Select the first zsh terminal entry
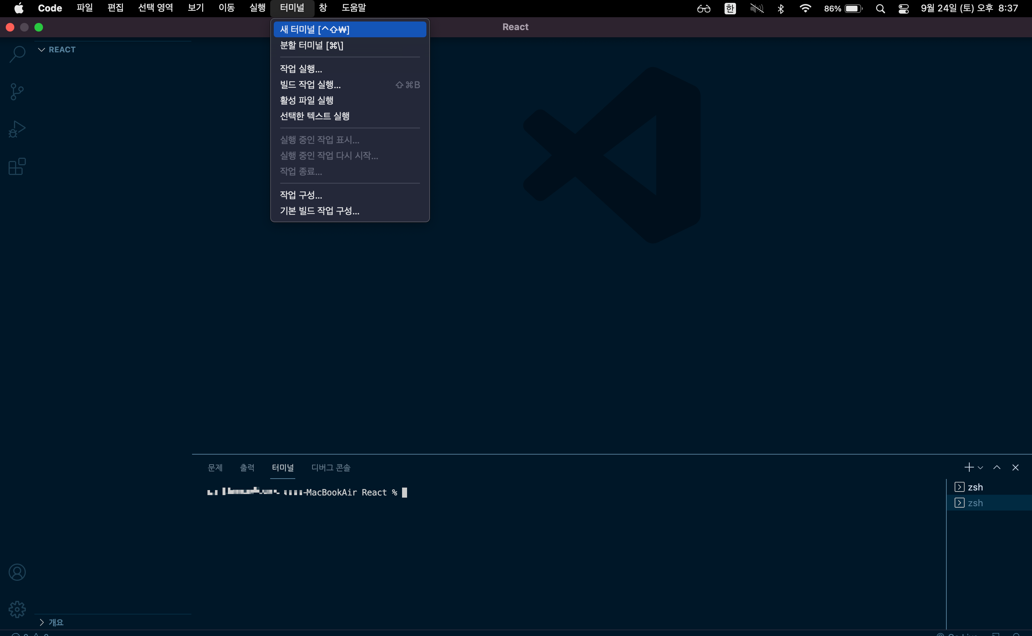 click(x=989, y=487)
